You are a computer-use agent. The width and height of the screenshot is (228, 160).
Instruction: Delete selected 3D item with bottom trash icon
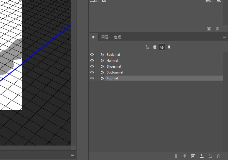(x=219, y=156)
